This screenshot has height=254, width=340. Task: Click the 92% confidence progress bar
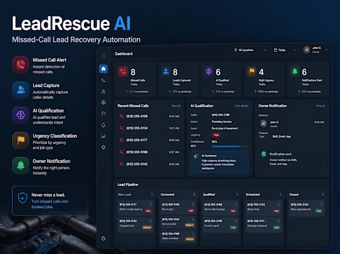pos(229,147)
